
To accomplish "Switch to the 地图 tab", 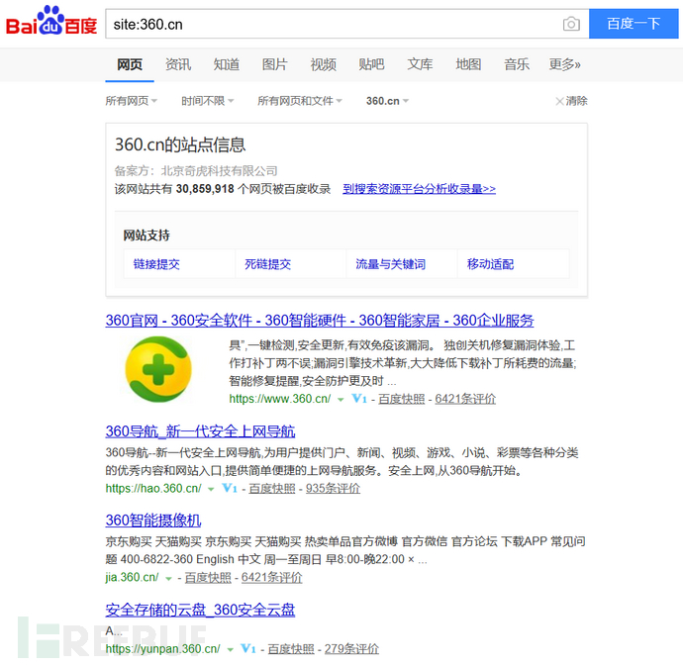I will click(468, 64).
